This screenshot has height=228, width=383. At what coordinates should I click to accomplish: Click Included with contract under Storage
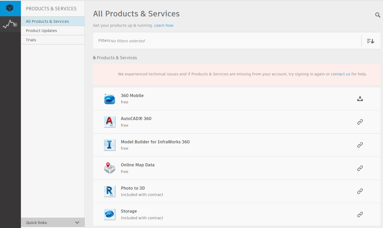tap(142, 218)
